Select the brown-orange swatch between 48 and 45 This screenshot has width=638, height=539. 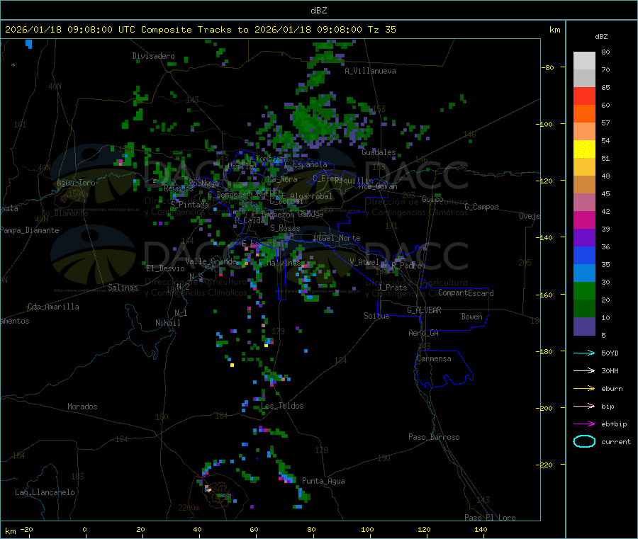click(584, 185)
